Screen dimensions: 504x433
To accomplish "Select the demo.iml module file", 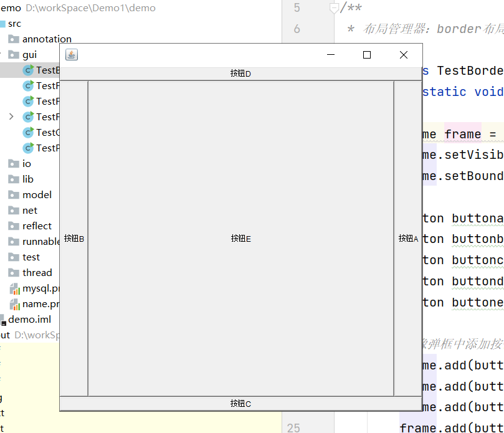I will 29,320.
